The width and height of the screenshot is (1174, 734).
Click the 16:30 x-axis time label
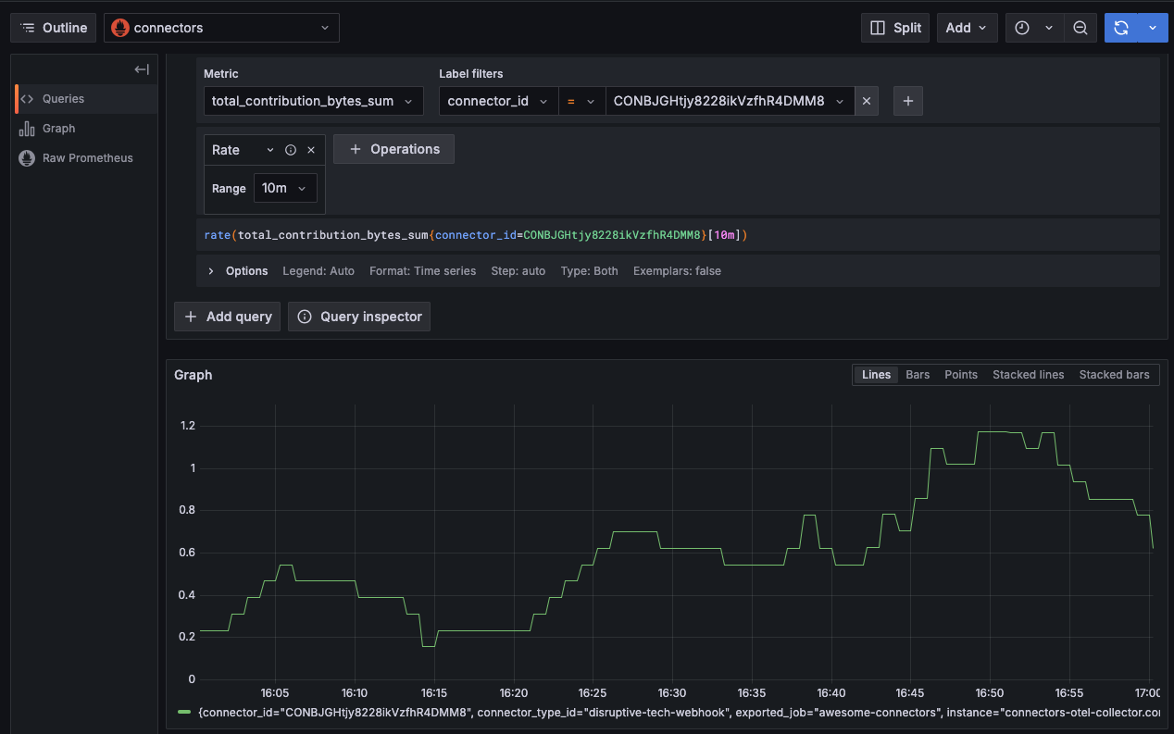tap(672, 692)
